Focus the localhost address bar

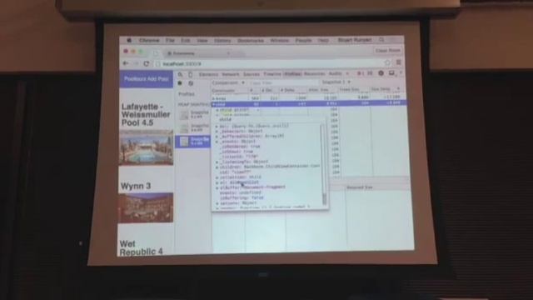268,63
